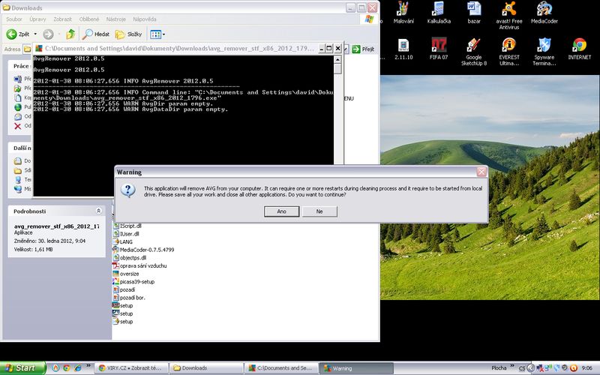
Task: Collapse the Podrobnosti panel chevron
Action: (x=98, y=211)
